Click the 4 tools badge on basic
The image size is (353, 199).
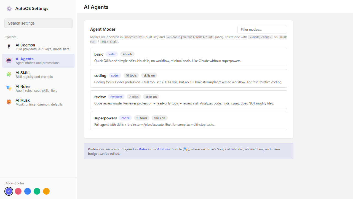click(127, 54)
